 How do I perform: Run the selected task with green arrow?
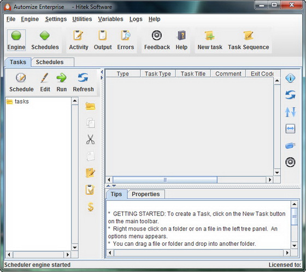click(x=61, y=78)
